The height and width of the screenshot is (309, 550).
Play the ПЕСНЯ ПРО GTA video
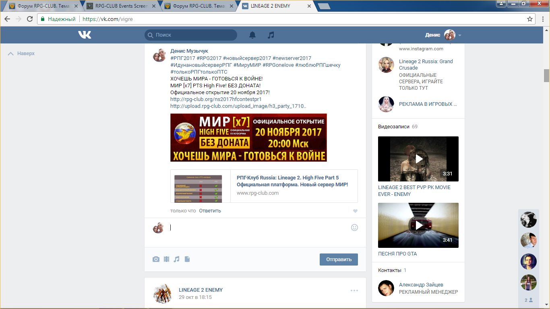pos(418,225)
